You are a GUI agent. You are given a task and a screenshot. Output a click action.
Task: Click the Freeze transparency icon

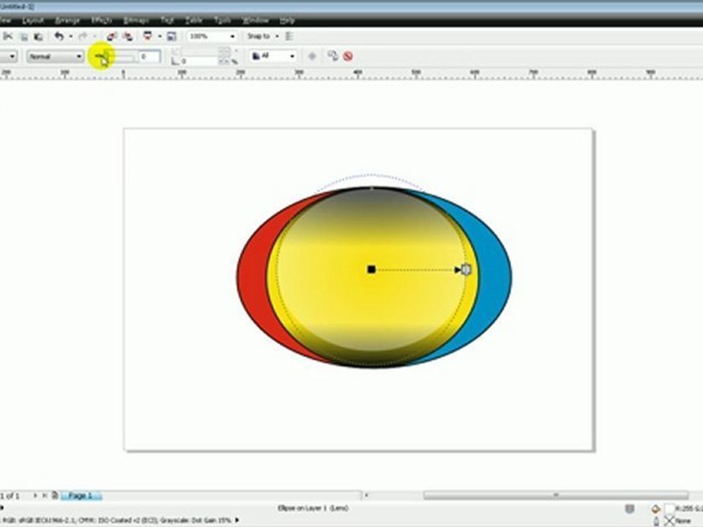313,56
